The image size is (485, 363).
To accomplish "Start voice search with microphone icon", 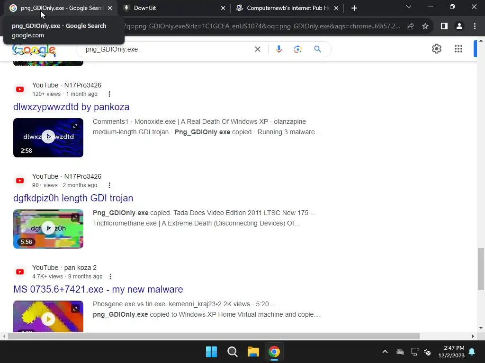I will pos(278,49).
